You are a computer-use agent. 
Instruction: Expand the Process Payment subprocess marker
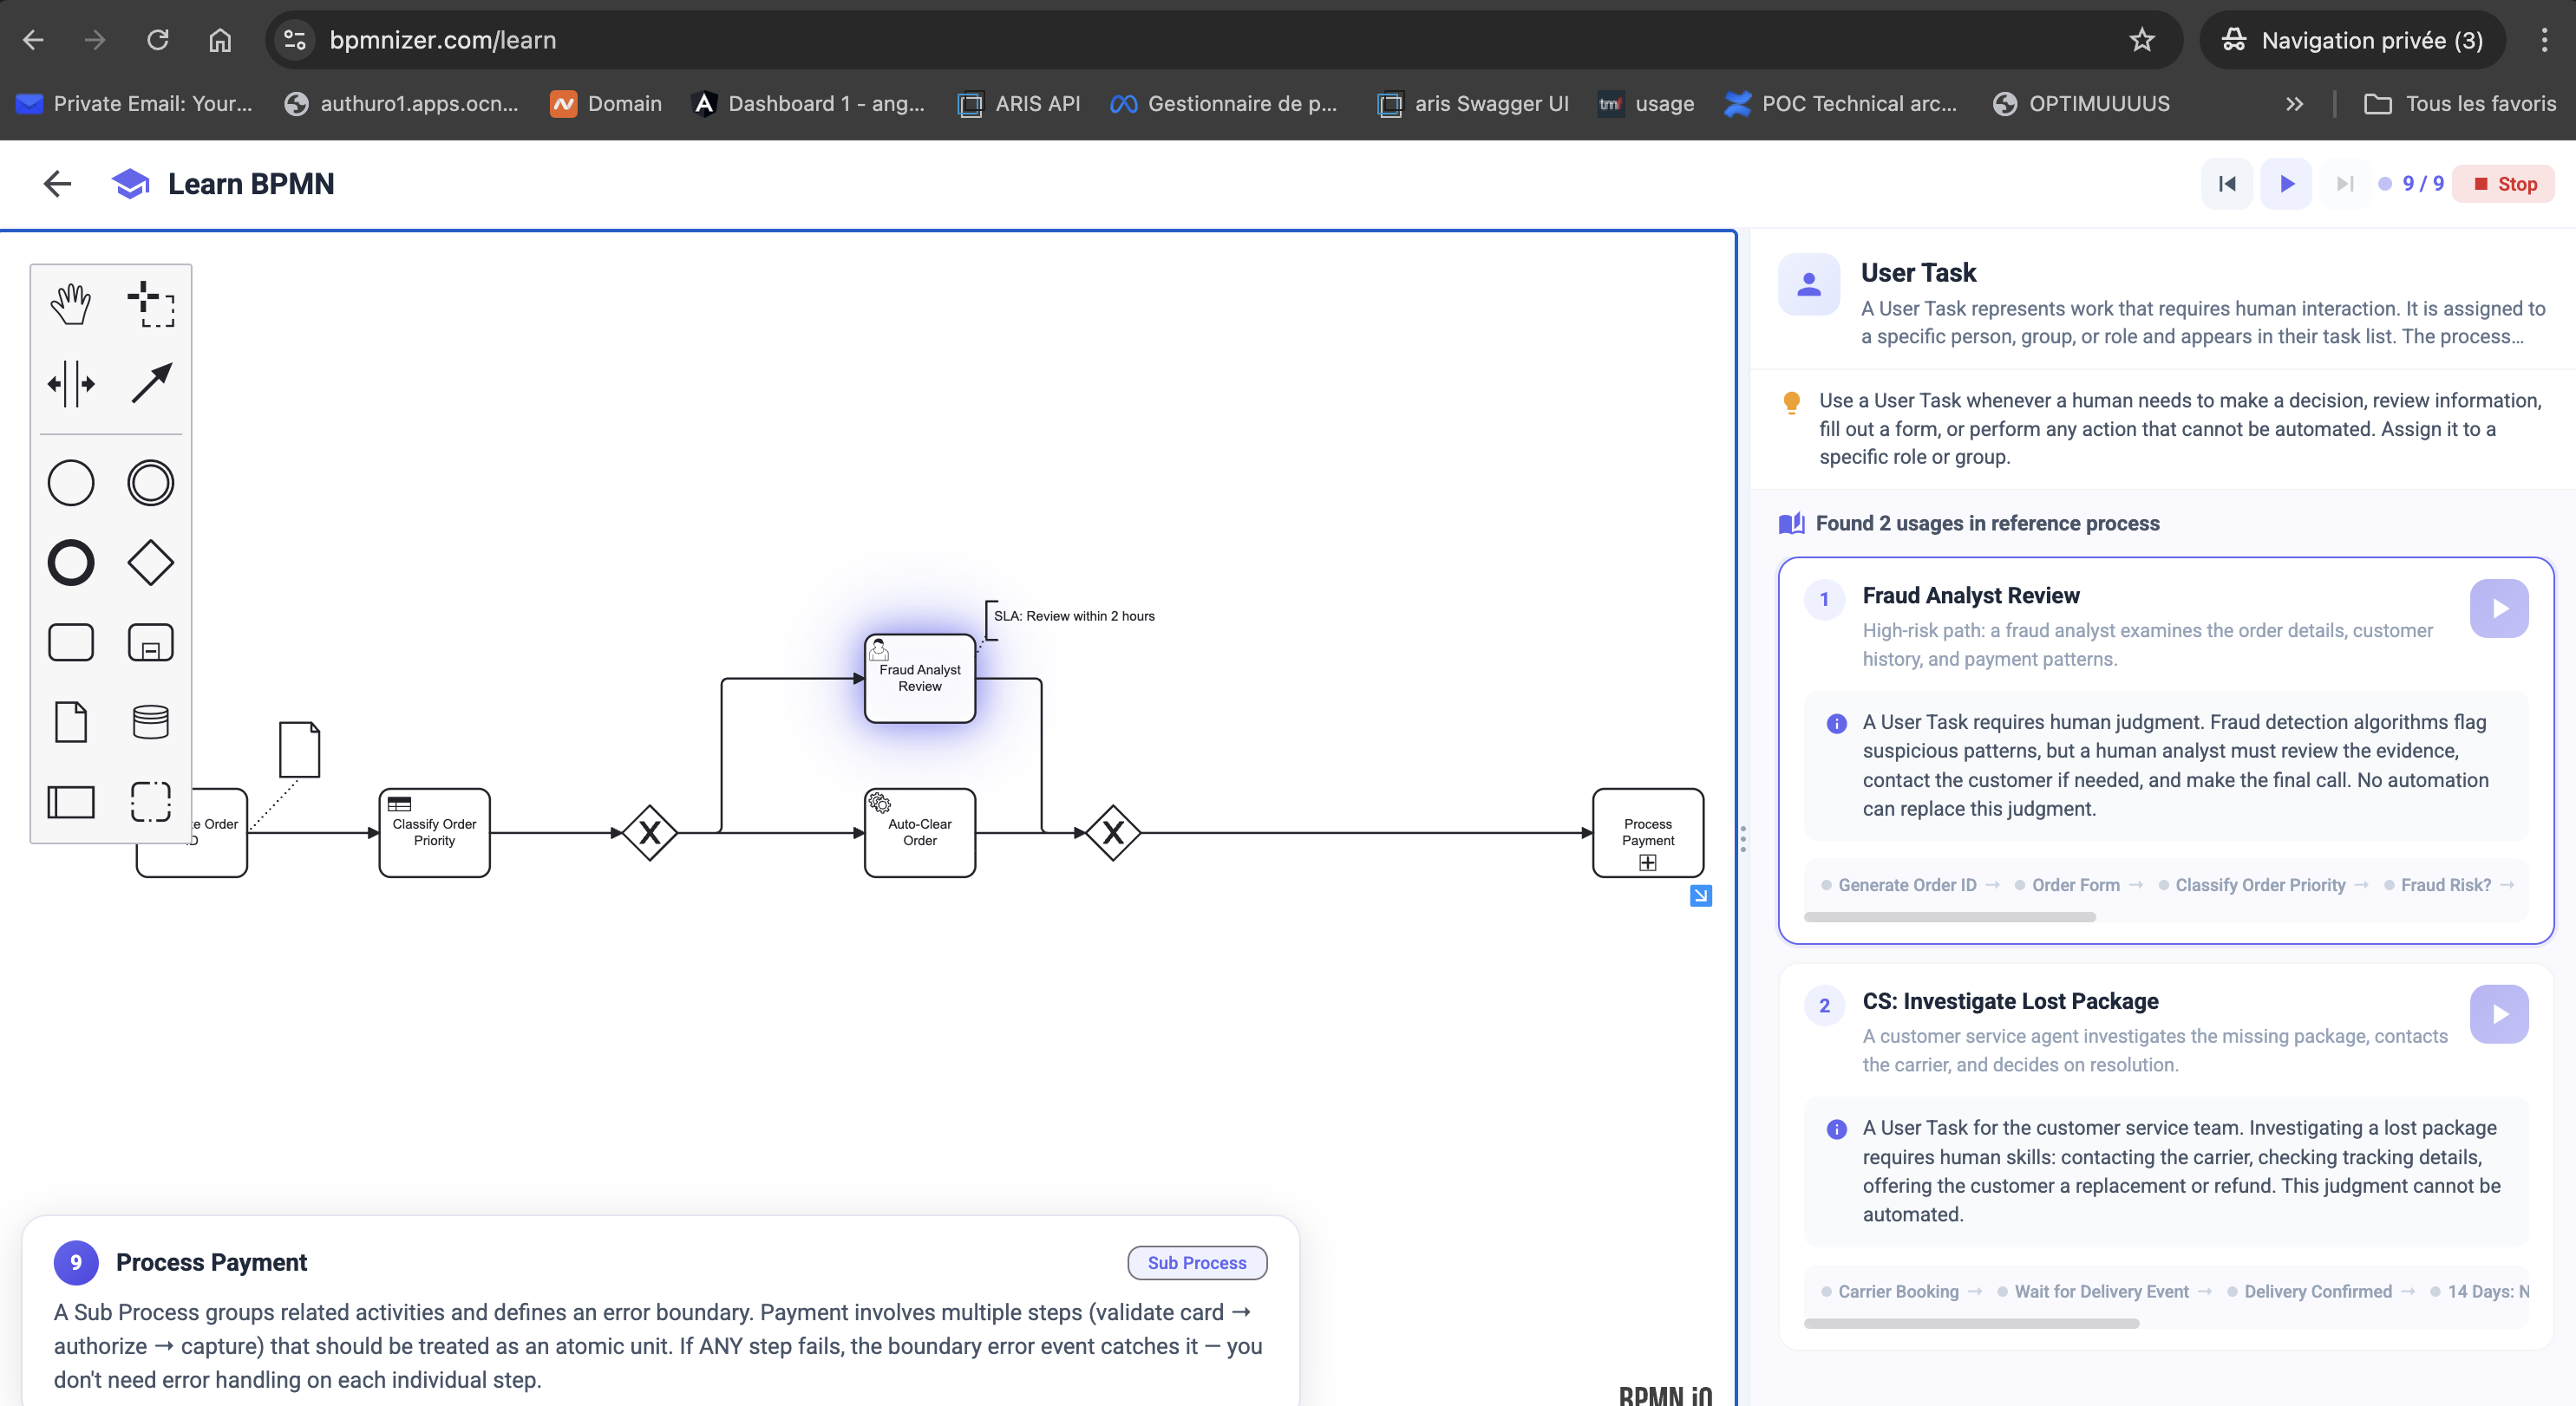tap(1647, 863)
